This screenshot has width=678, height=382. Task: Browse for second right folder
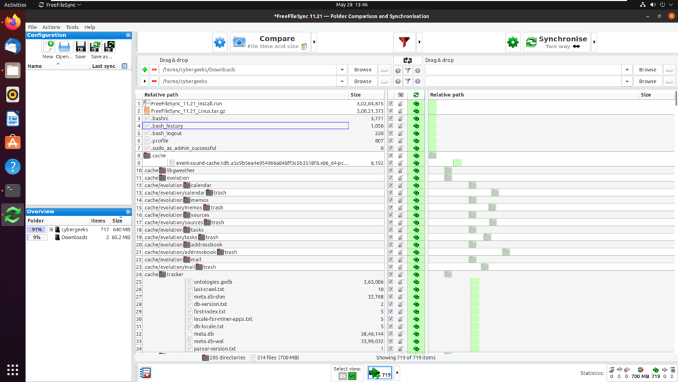pyautogui.click(x=647, y=81)
